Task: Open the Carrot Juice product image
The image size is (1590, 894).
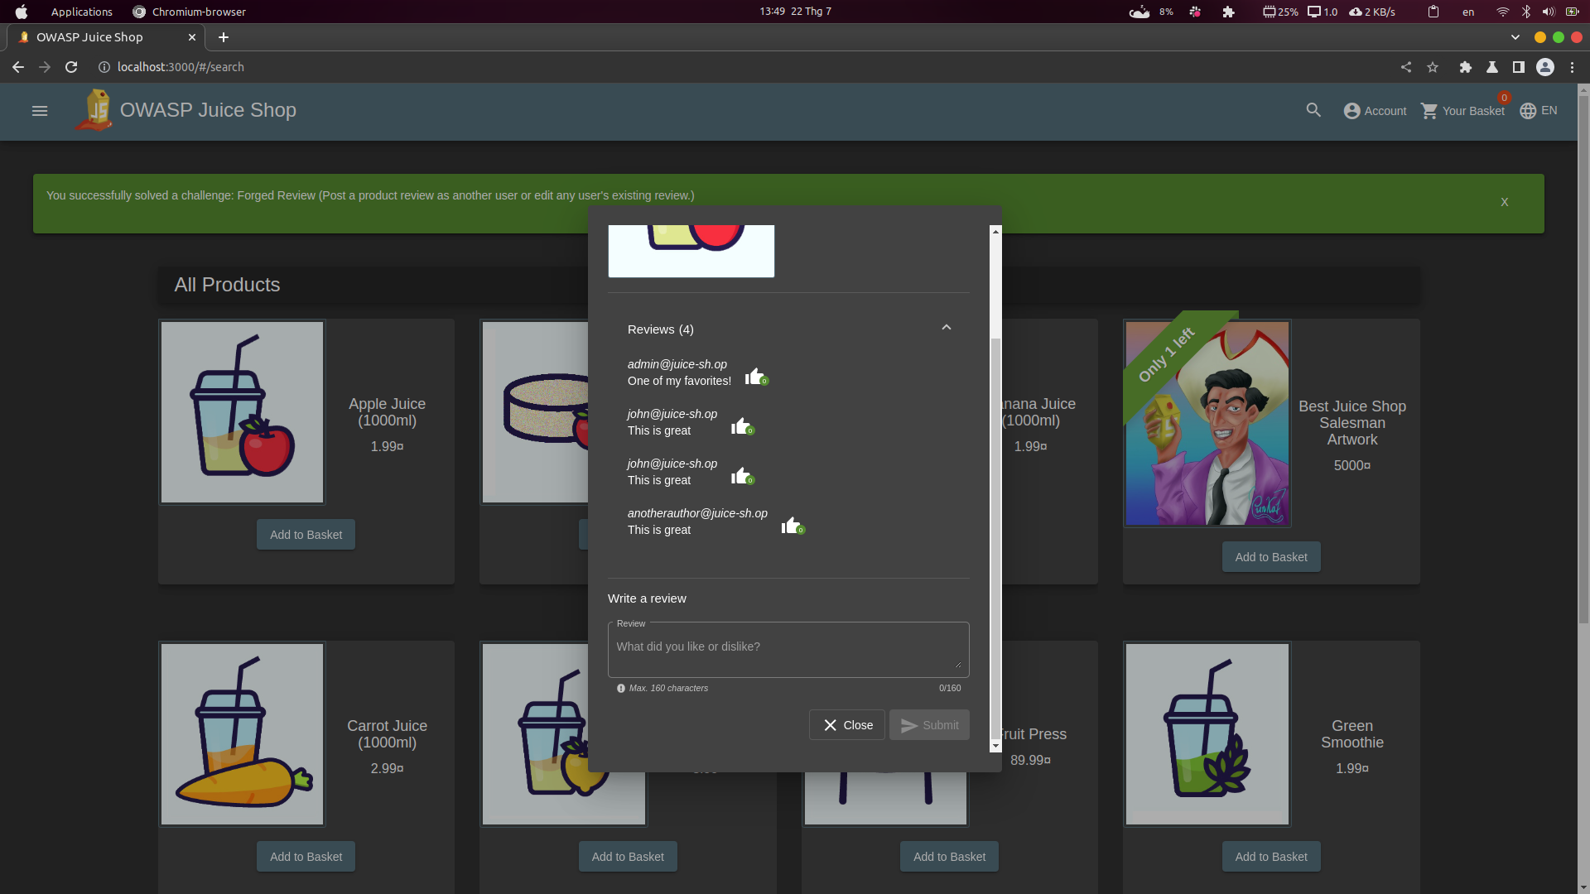Action: [x=242, y=734]
